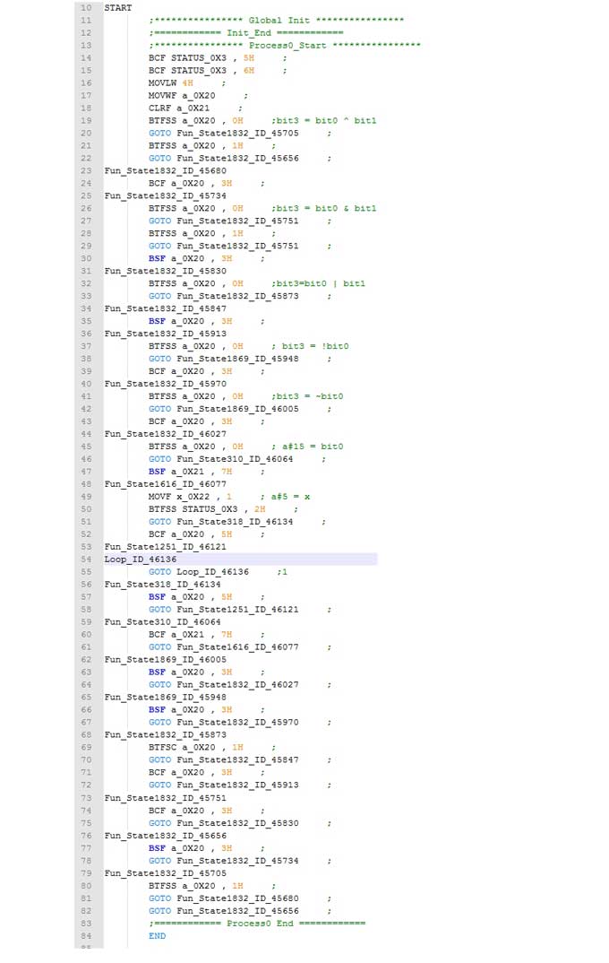Viewport: 609px width, 963px height.
Task: Click GOTO Fun_State1832_ID_45705 on line 20
Action: pyautogui.click(x=223, y=134)
